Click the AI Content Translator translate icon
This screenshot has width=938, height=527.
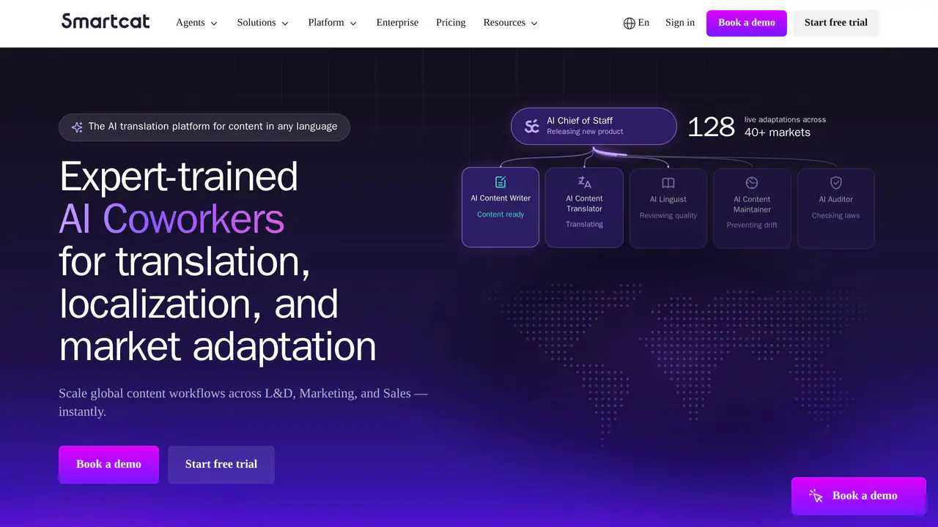click(x=584, y=182)
